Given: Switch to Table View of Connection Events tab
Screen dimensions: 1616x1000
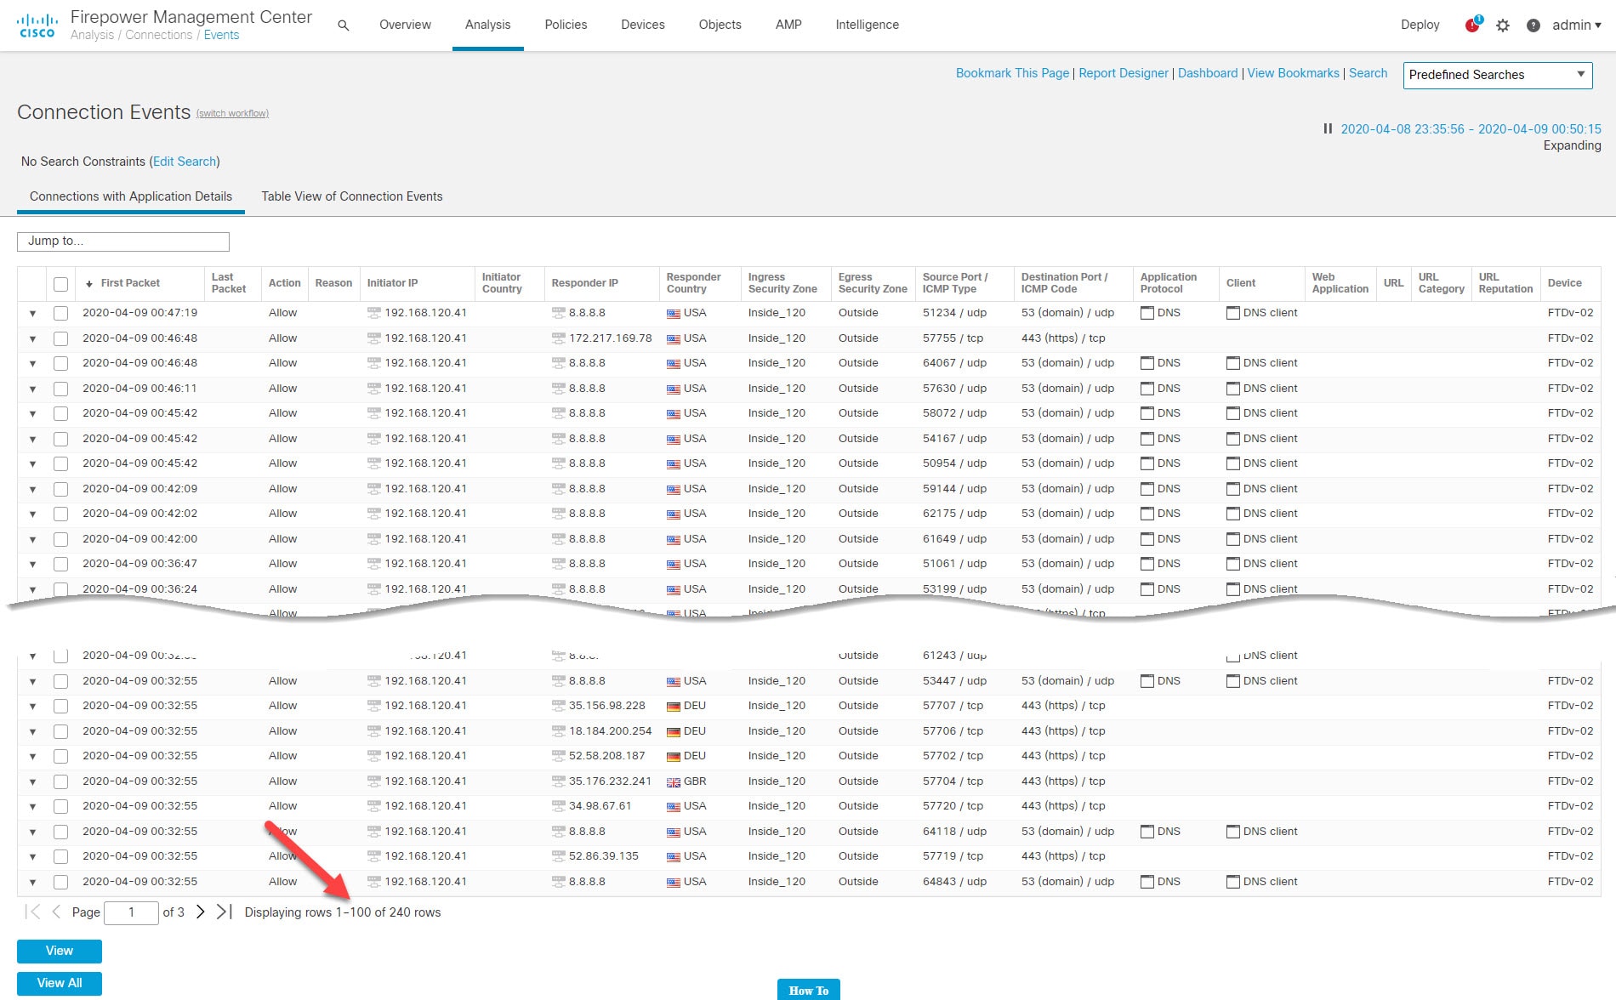Looking at the screenshot, I should tap(352, 196).
